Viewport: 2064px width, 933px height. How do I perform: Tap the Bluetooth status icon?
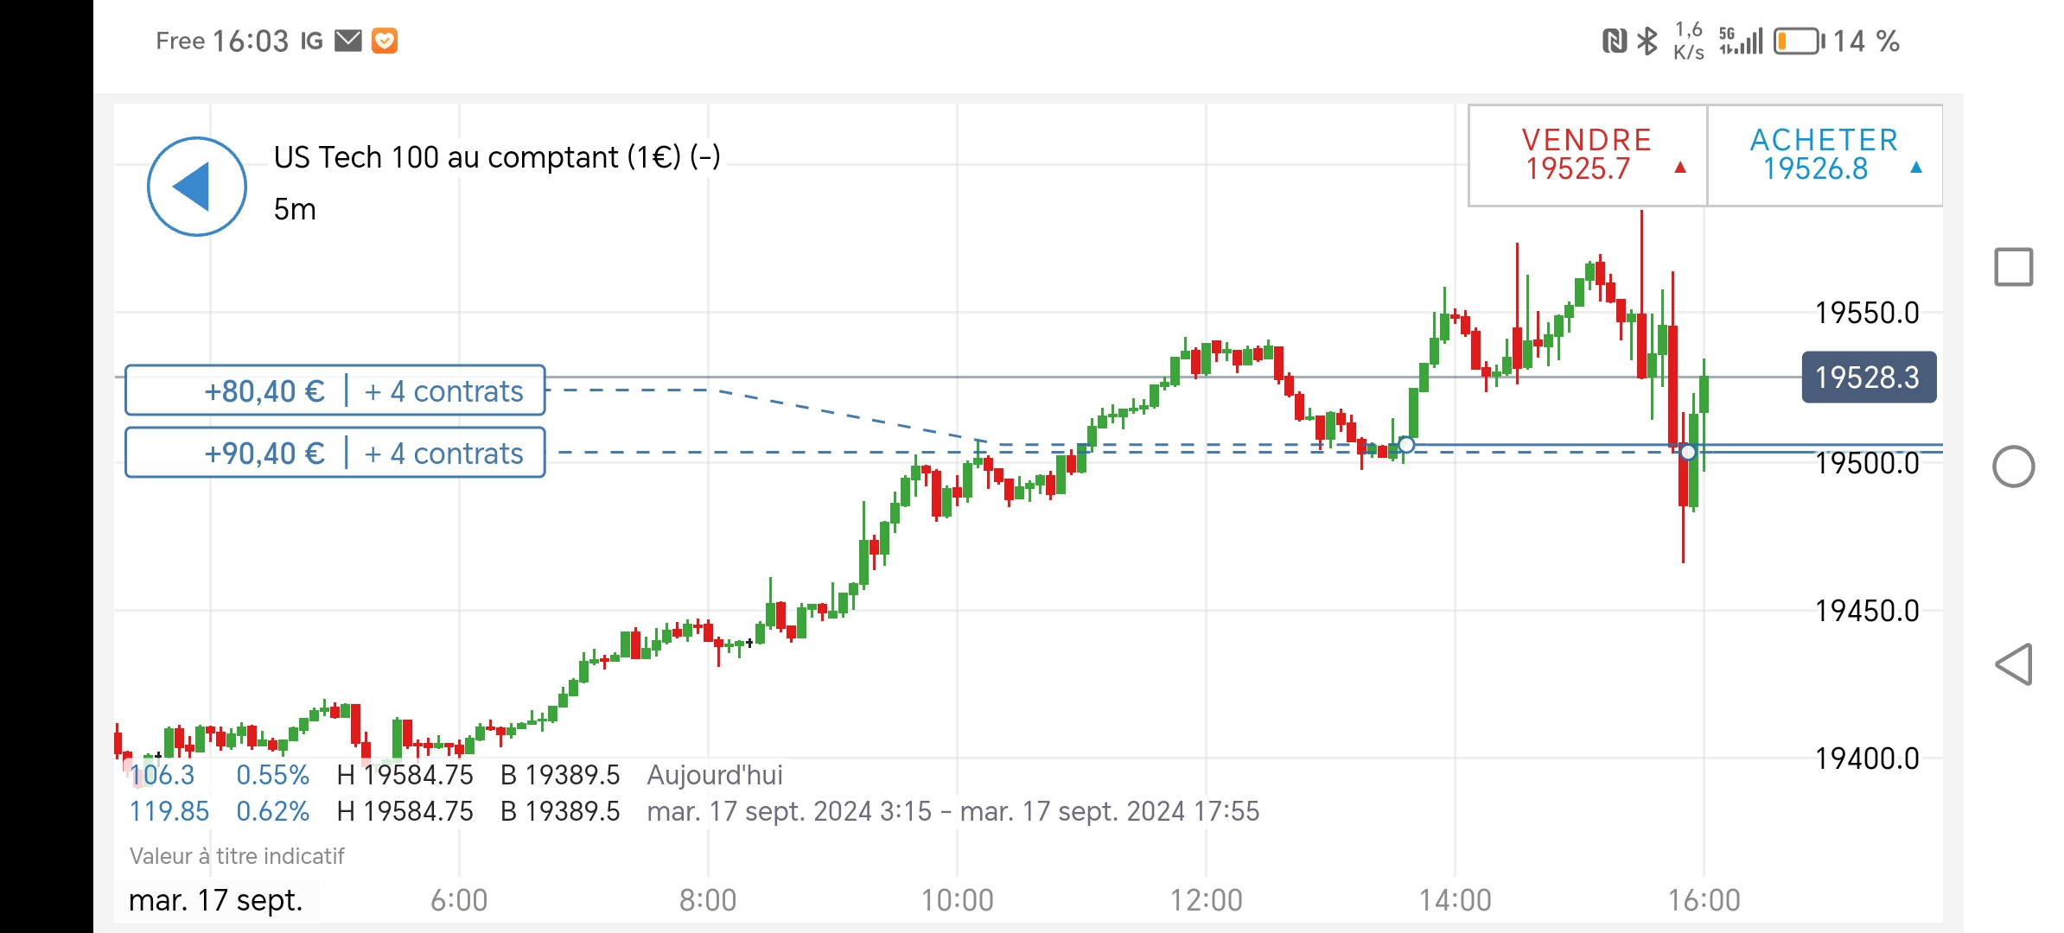tap(1648, 41)
